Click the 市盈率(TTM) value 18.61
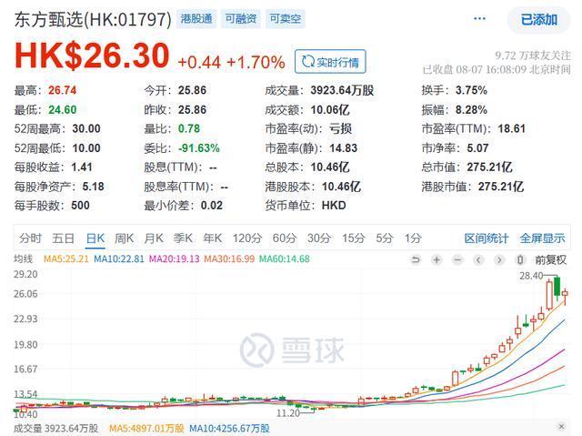Screen dimensions: 582x436 click(511, 129)
